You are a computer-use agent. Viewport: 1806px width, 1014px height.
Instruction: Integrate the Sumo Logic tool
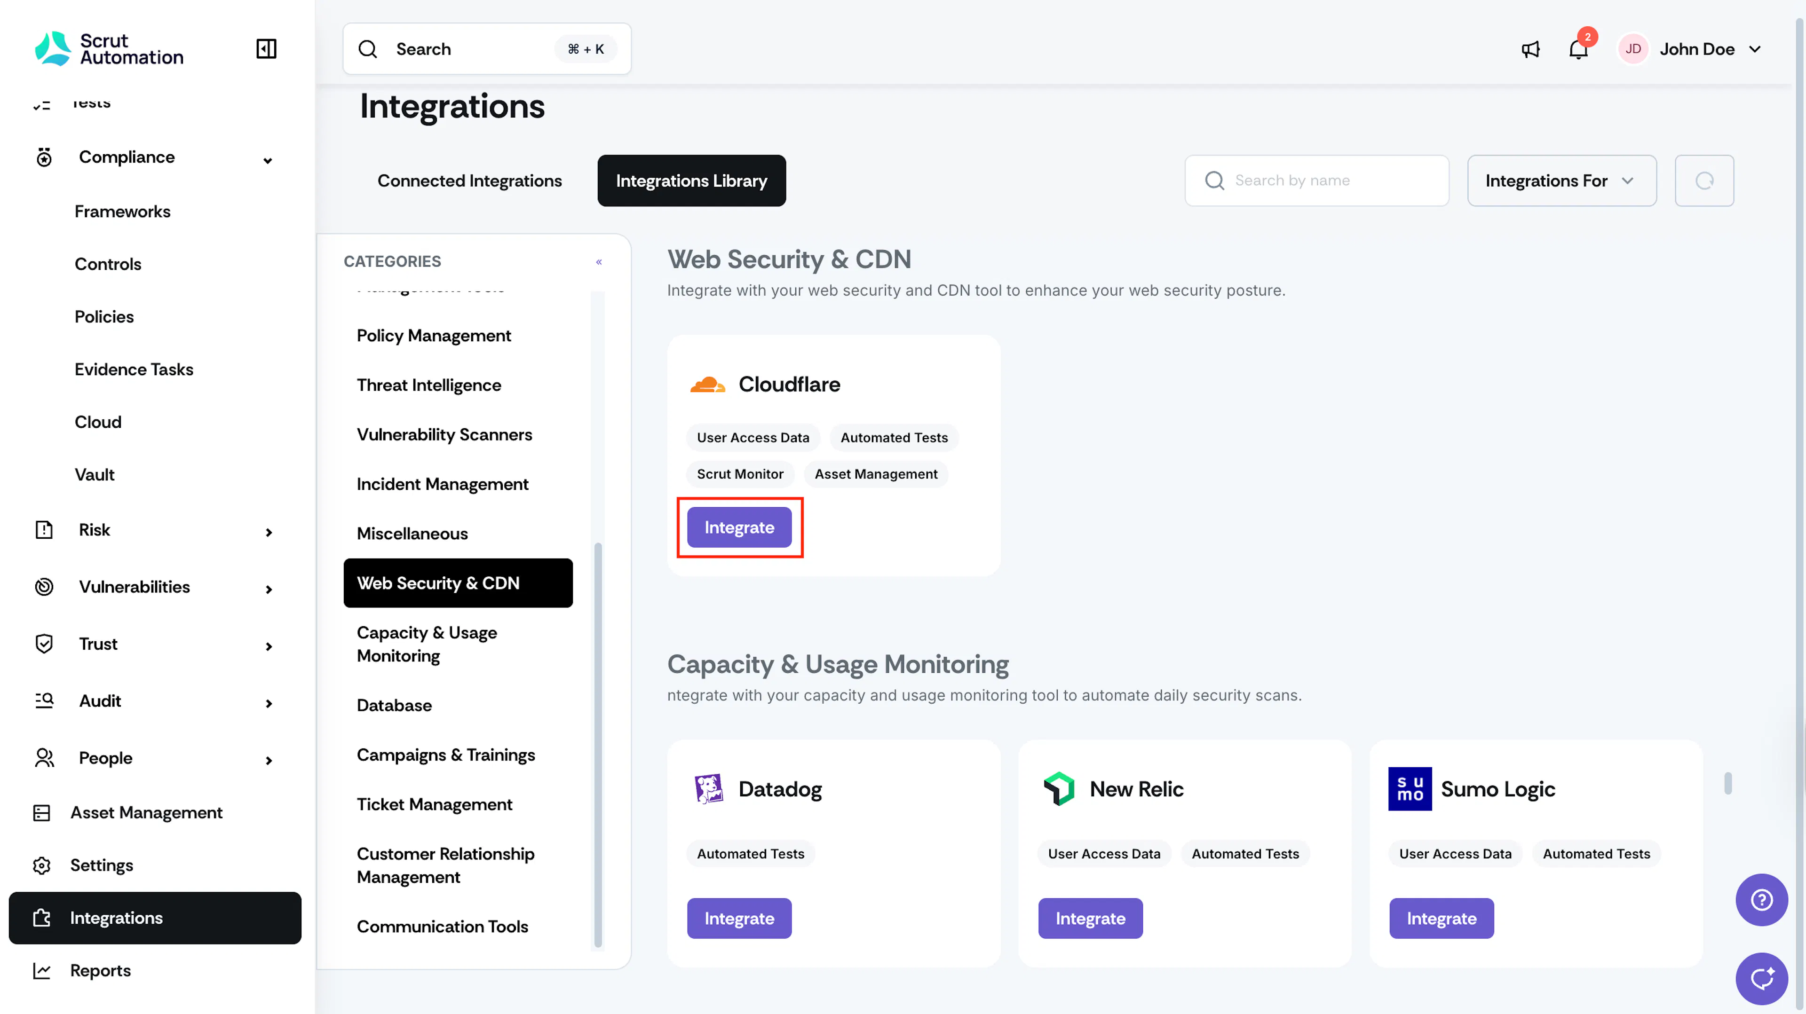(x=1442, y=918)
